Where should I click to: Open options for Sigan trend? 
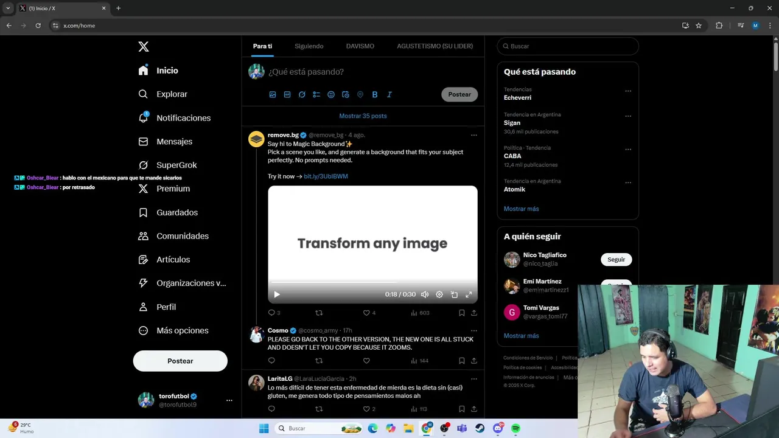(628, 116)
